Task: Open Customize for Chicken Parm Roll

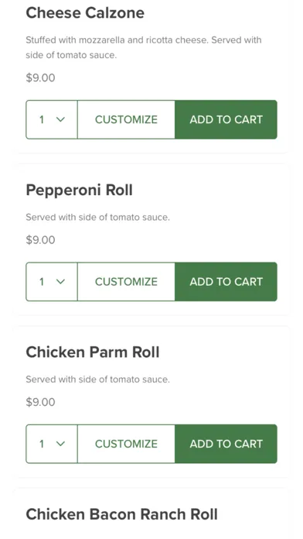Action: 126,444
